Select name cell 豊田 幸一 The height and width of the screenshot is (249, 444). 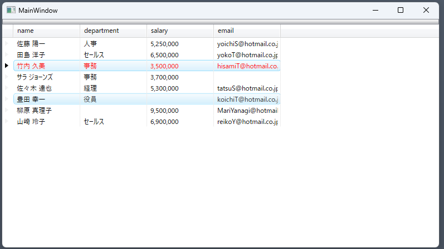tap(46, 99)
